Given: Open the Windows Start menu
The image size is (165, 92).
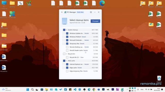Looking at the screenshot, I should click(28, 89).
